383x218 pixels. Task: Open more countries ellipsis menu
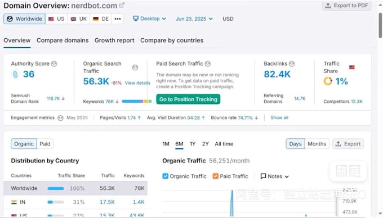tap(118, 19)
